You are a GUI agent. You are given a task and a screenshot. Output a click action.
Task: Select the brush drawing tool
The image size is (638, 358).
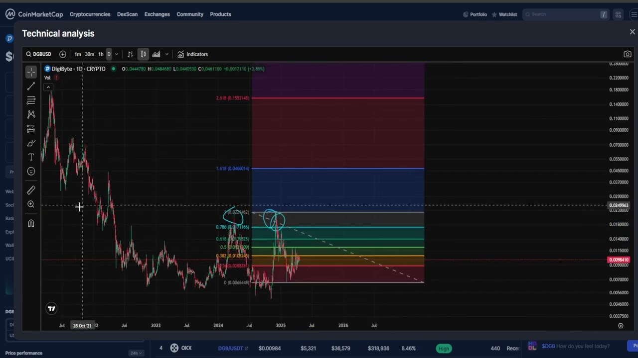click(31, 143)
